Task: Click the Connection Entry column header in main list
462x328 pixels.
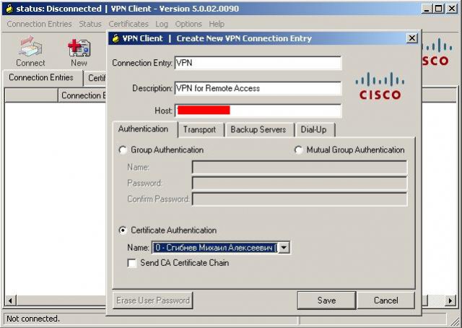Action: tap(82, 95)
